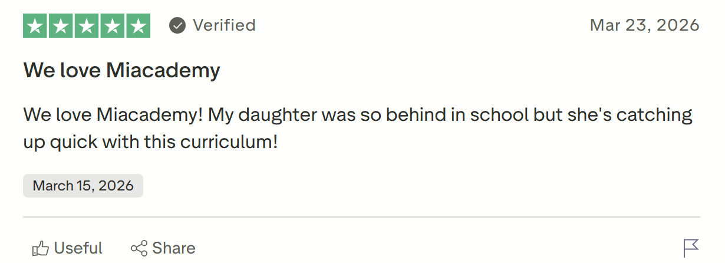Click the review line 'up quick with this curriculum!'
This screenshot has height=263, width=725.
click(150, 143)
